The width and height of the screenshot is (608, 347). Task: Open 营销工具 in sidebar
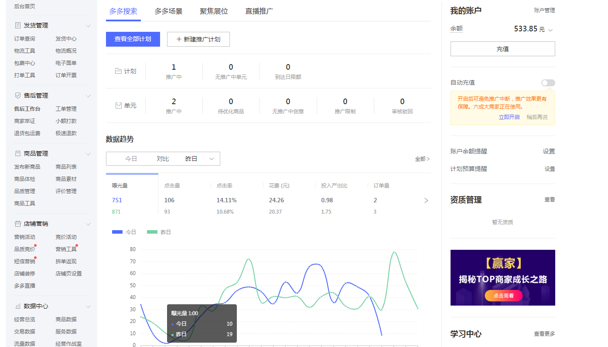click(x=66, y=249)
